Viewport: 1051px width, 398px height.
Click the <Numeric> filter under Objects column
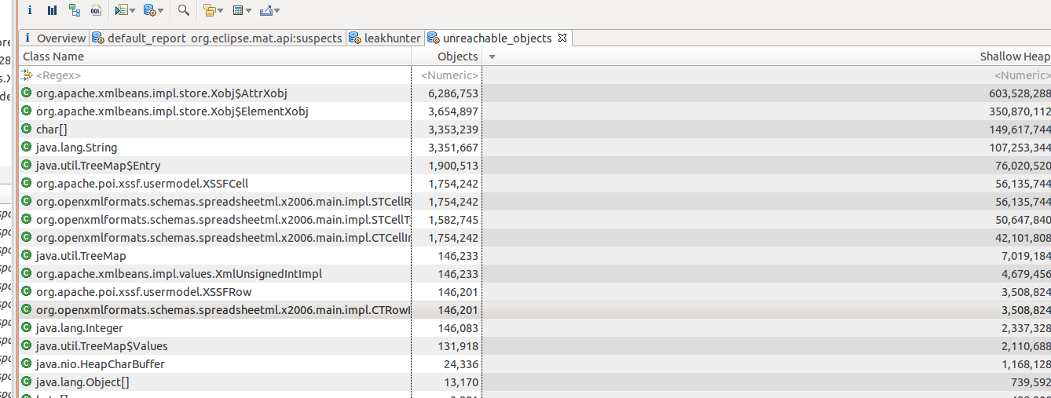point(449,75)
